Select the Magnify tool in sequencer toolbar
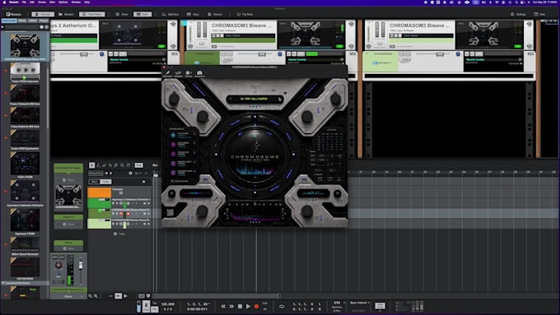This screenshot has height=315, width=560. pos(122,165)
